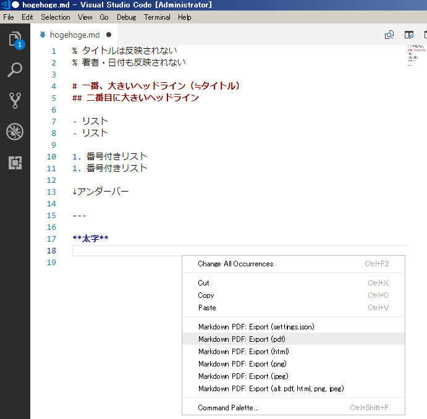
Task: Open the Selection menu
Action: [x=56, y=17]
